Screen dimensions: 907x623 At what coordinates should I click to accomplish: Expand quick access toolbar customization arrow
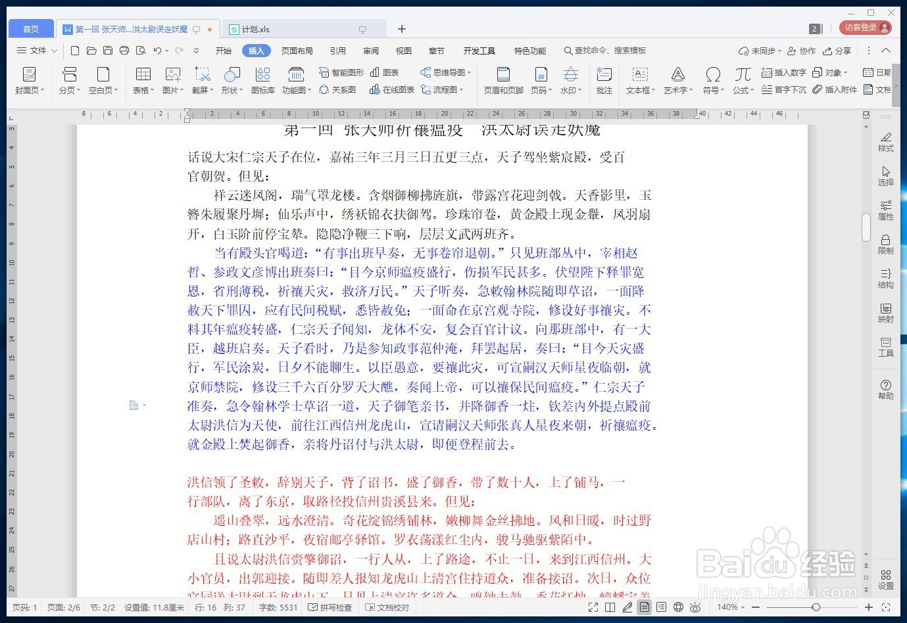pyautogui.click(x=196, y=51)
